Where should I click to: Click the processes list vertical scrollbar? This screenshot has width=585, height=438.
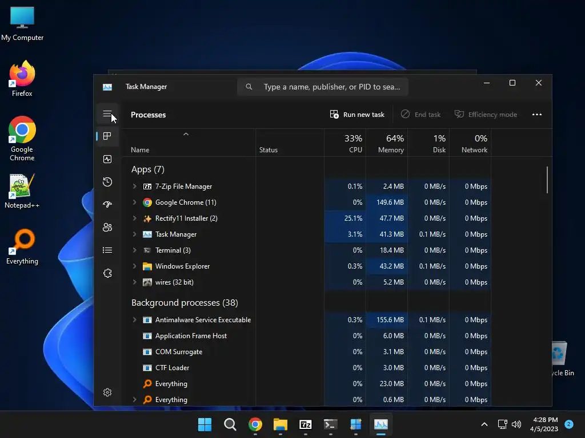pyautogui.click(x=547, y=180)
